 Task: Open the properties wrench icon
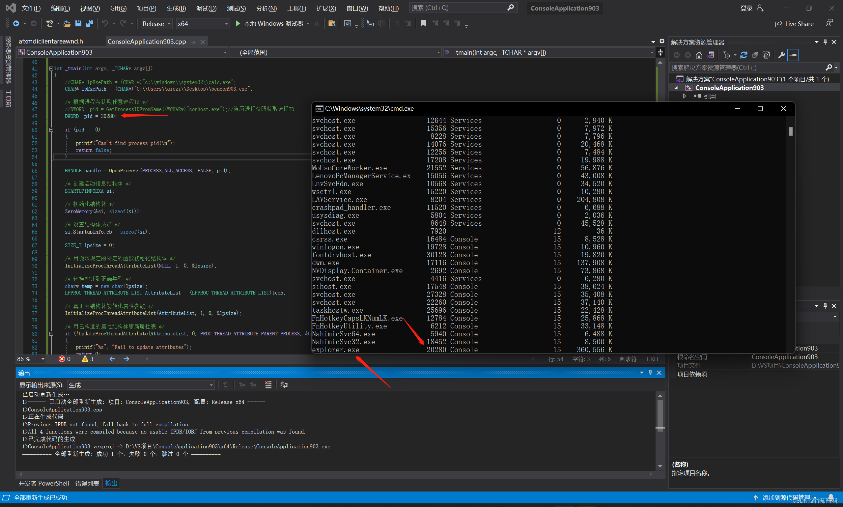pos(781,55)
